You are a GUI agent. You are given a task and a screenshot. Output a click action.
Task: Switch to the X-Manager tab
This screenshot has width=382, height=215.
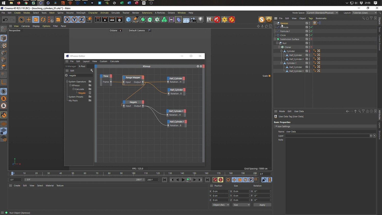[71, 66]
